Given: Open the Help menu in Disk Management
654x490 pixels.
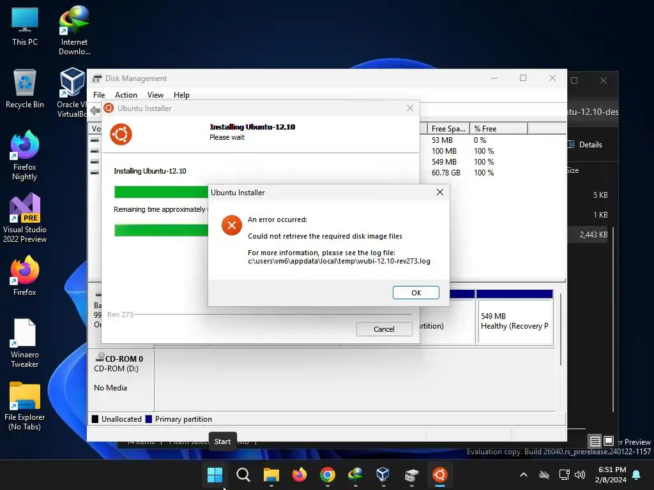Looking at the screenshot, I should (x=181, y=95).
